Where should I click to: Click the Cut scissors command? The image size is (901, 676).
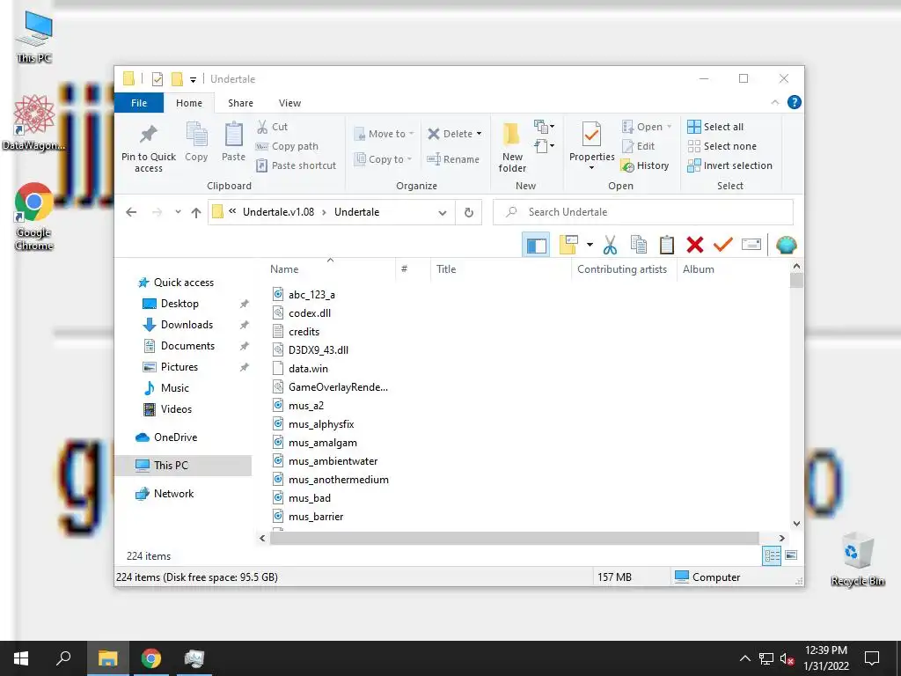pyautogui.click(x=272, y=127)
